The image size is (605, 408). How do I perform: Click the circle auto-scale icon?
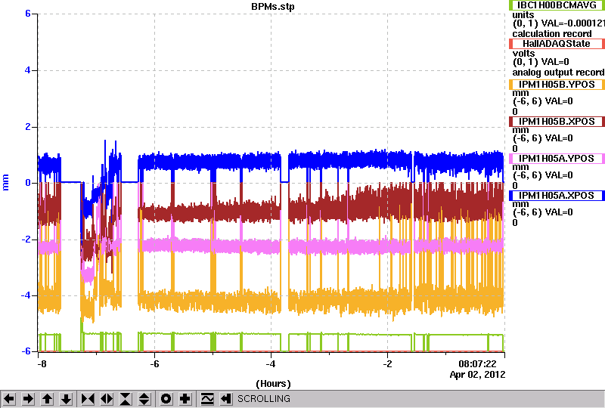click(x=166, y=399)
